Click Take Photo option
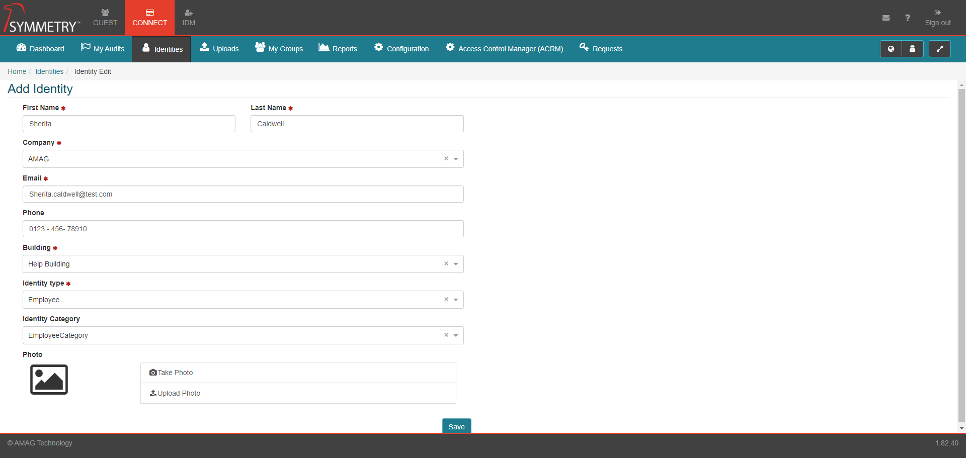Viewport: 966px width, 458px height. (298, 373)
